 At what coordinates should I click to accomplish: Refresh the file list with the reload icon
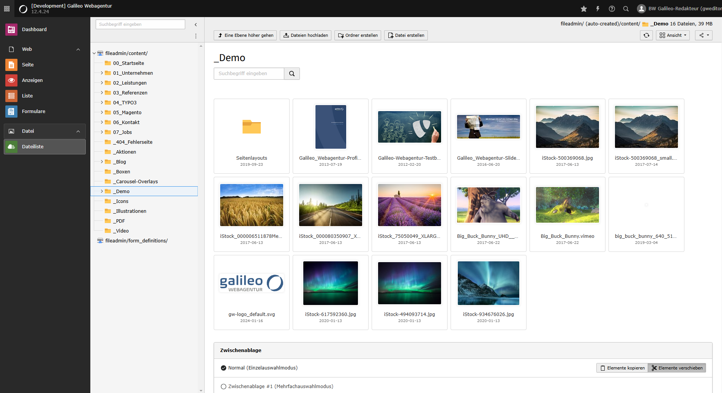coord(646,35)
